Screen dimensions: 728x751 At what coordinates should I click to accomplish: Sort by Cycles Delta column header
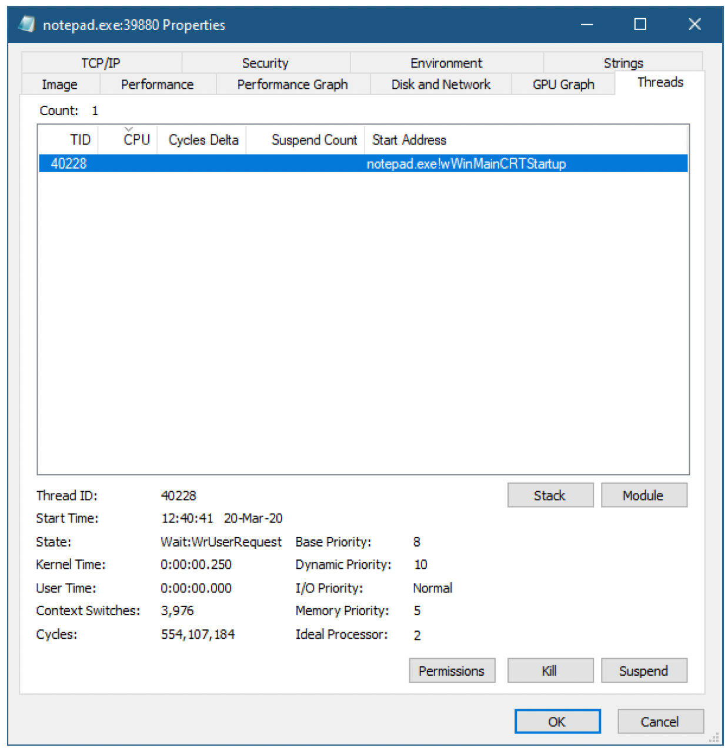point(202,140)
